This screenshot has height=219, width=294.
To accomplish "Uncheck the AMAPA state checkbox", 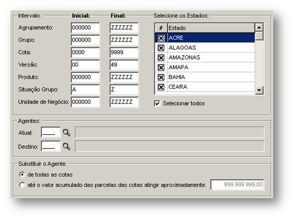I will (x=161, y=67).
